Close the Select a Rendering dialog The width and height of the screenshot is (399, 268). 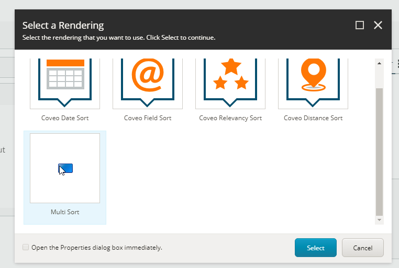point(378,25)
